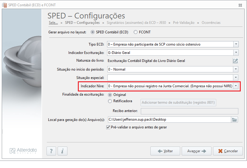Click the Natureza do livro description text
Image resolution: width=247 pixels, height=168 pixels.
(x=146, y=61)
